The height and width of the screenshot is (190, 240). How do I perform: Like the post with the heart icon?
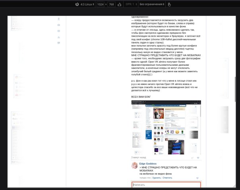pyautogui.click(x=198, y=158)
